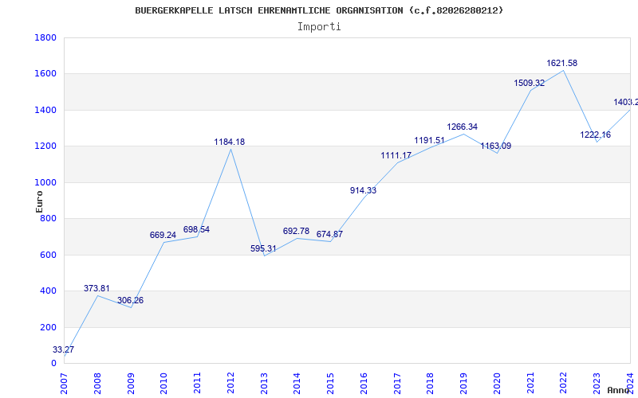Image resolution: width=638 pixels, height=398 pixels.
Task: Click year 2008 on the x-axis
Action: coord(97,383)
